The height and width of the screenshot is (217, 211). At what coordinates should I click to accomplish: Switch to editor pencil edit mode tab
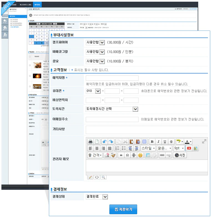click(x=91, y=177)
